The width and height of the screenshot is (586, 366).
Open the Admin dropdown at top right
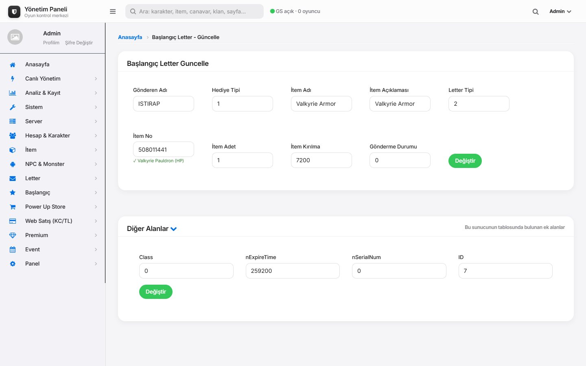click(560, 11)
